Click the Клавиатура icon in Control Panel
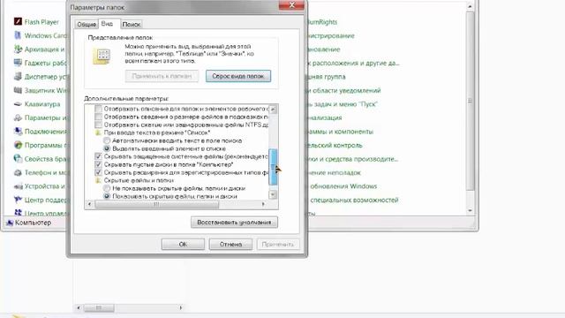 (x=18, y=104)
